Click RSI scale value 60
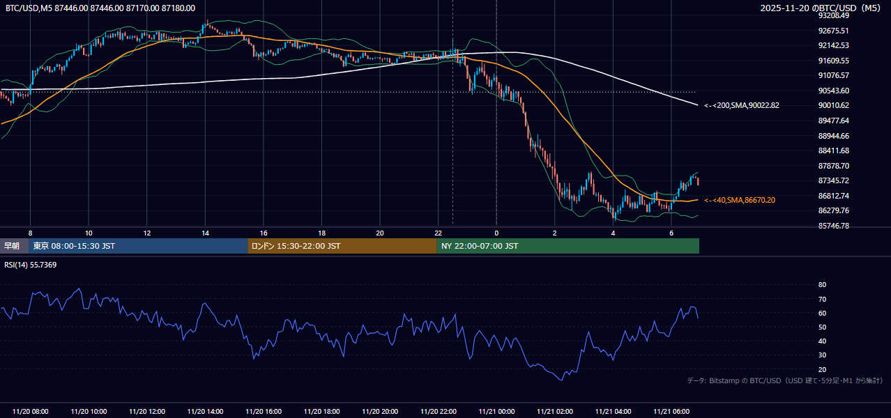Image resolution: width=891 pixels, height=418 pixels. click(x=823, y=313)
